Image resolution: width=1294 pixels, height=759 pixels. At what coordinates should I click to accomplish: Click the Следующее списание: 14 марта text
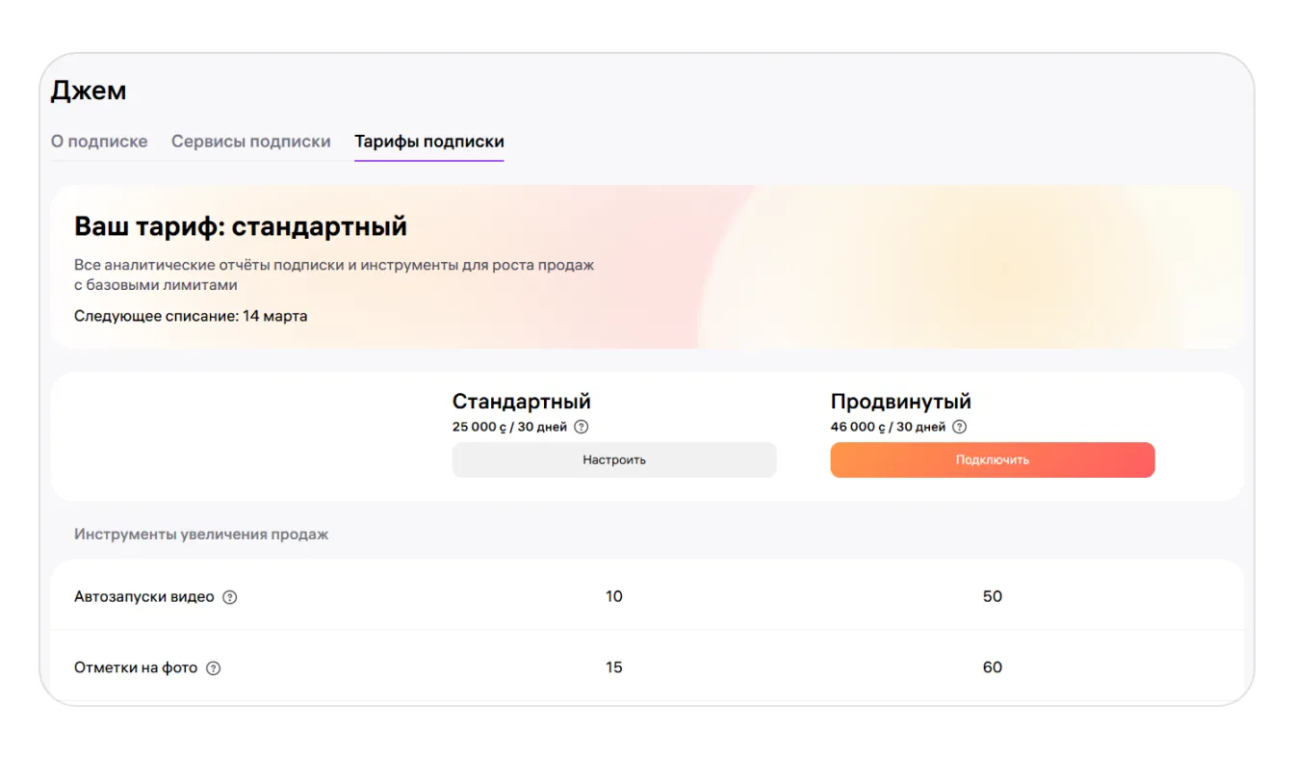click(191, 316)
